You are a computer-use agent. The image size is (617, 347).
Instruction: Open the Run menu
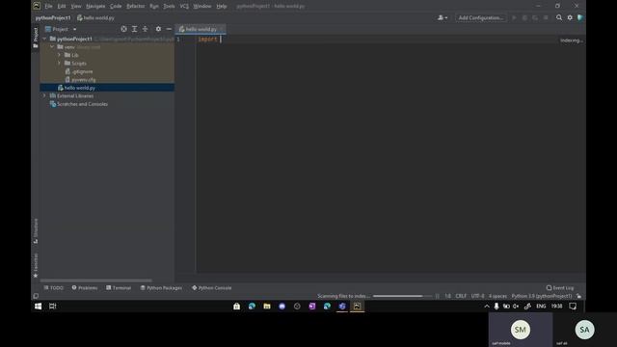154,6
